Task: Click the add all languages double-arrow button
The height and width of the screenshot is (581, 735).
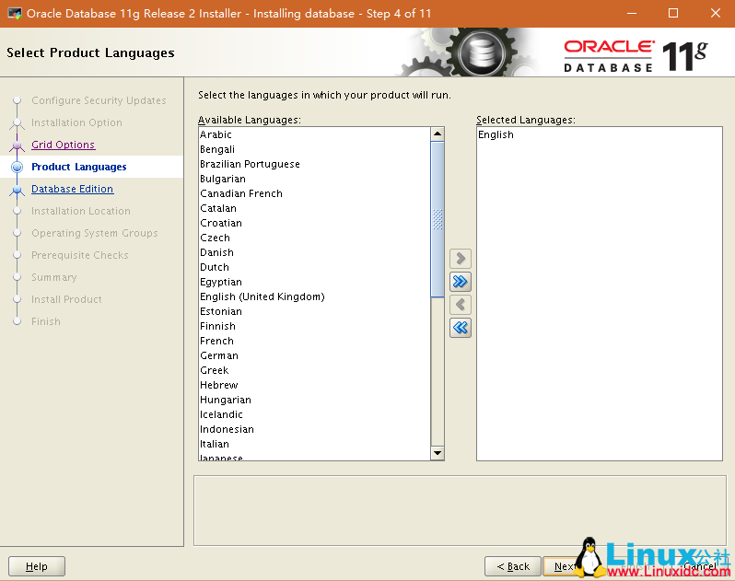Action: (x=461, y=282)
